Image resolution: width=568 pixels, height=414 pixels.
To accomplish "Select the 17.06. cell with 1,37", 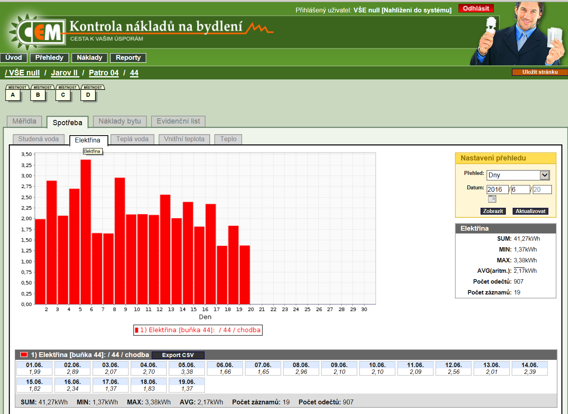I will coord(111,385).
